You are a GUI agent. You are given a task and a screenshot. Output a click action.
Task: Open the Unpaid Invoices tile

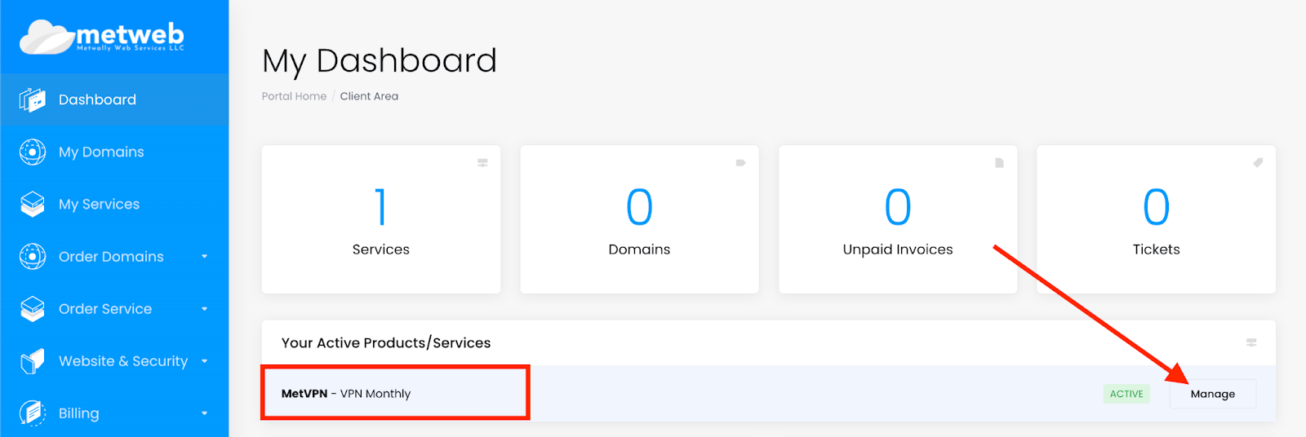pyautogui.click(x=898, y=219)
